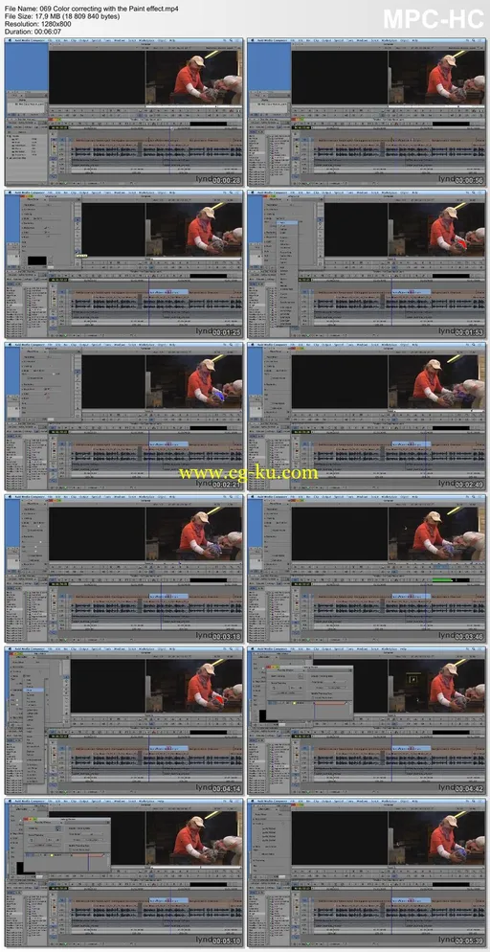Pick the frame stamped 00:03:46
490x952 pixels.
(x=367, y=569)
